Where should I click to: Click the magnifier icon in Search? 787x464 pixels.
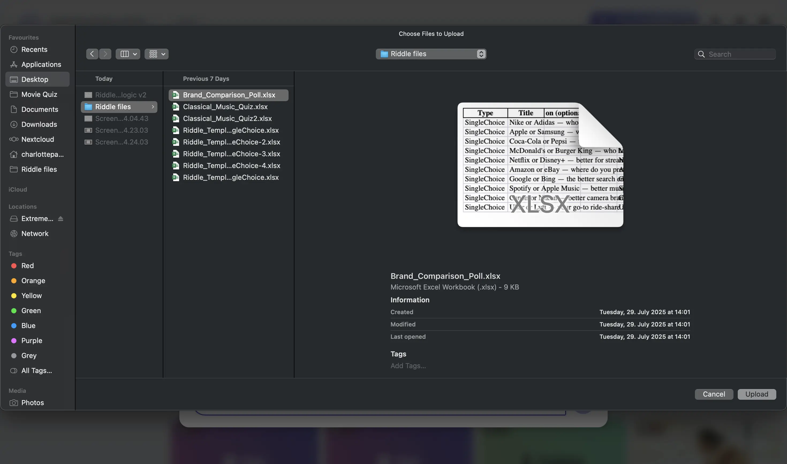pyautogui.click(x=701, y=54)
